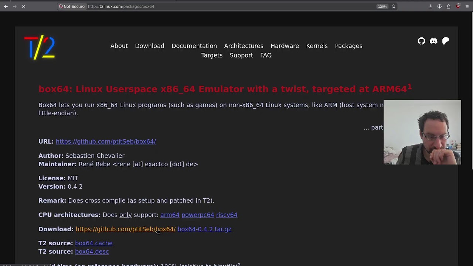The height and width of the screenshot is (266, 473).
Task: Open the browser downloads panel
Action: click(431, 6)
